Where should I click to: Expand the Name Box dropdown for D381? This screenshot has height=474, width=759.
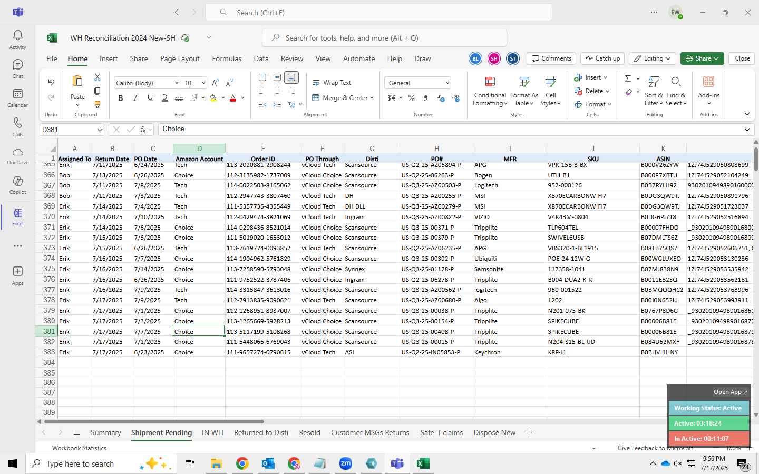(100, 130)
